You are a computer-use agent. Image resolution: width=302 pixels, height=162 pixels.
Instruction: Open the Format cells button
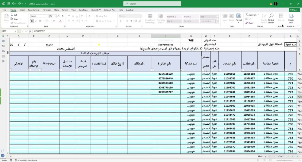click(239, 18)
